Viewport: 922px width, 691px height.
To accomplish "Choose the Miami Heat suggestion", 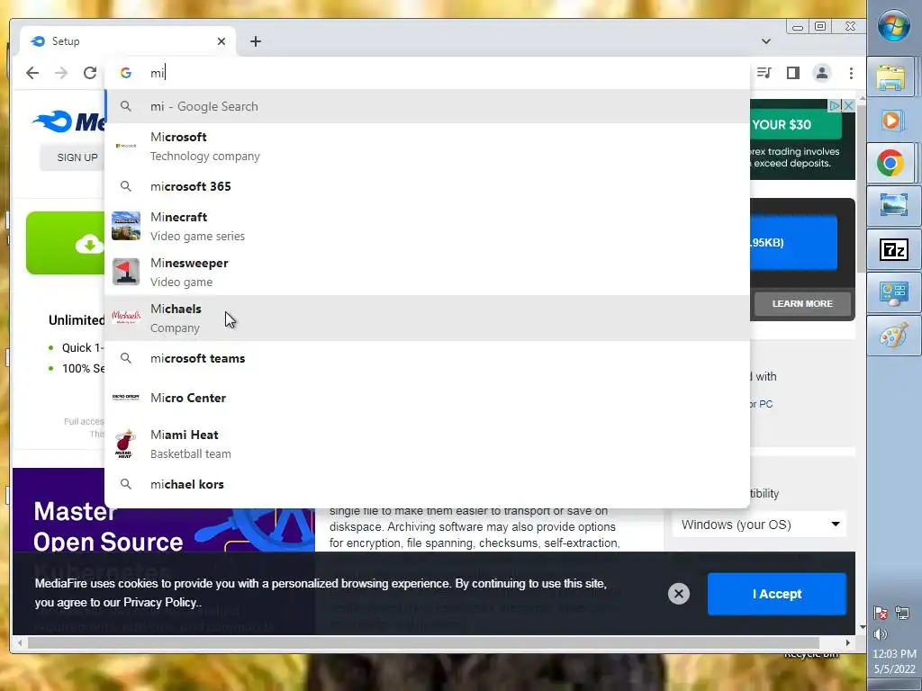I will [428, 444].
